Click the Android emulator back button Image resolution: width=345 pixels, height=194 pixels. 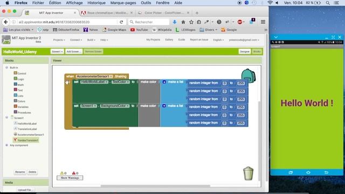click(x=326, y=172)
